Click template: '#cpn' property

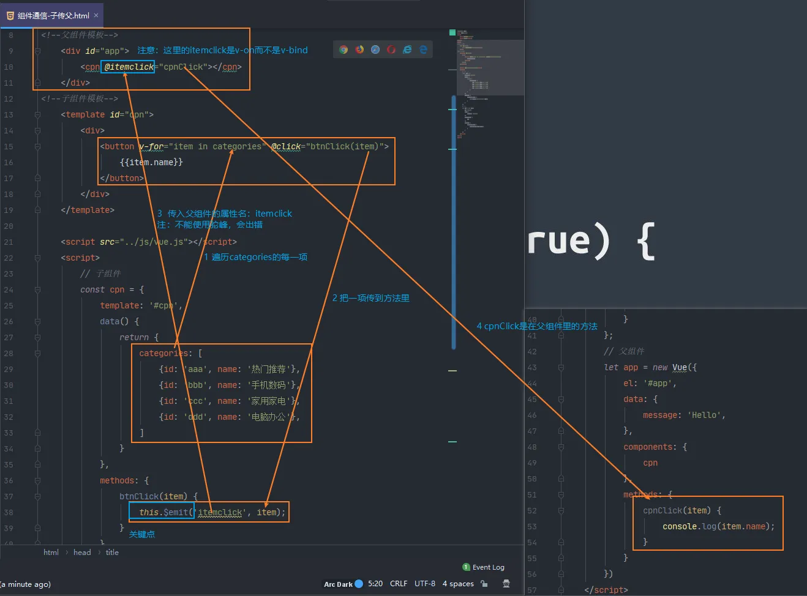[141, 305]
